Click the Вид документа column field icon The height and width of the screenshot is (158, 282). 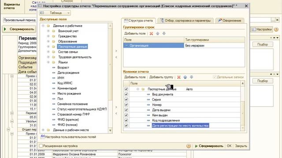(x=148, y=94)
